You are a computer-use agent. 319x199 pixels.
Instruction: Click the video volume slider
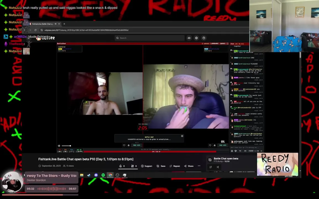tap(66, 146)
